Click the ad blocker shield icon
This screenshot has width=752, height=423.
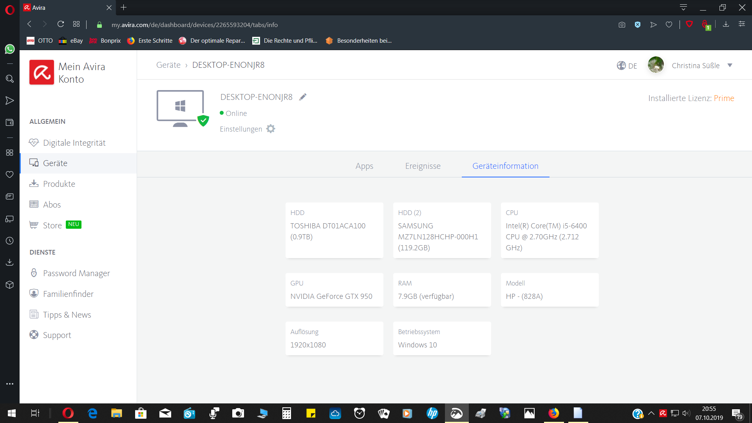[638, 25]
